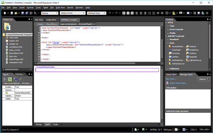Select the GridView control in Toolbox
213x133 pixels.
coord(191,53)
